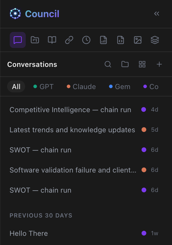The height and width of the screenshot is (245, 172).
Task: Collapse the Council sidebar
Action: (157, 13)
